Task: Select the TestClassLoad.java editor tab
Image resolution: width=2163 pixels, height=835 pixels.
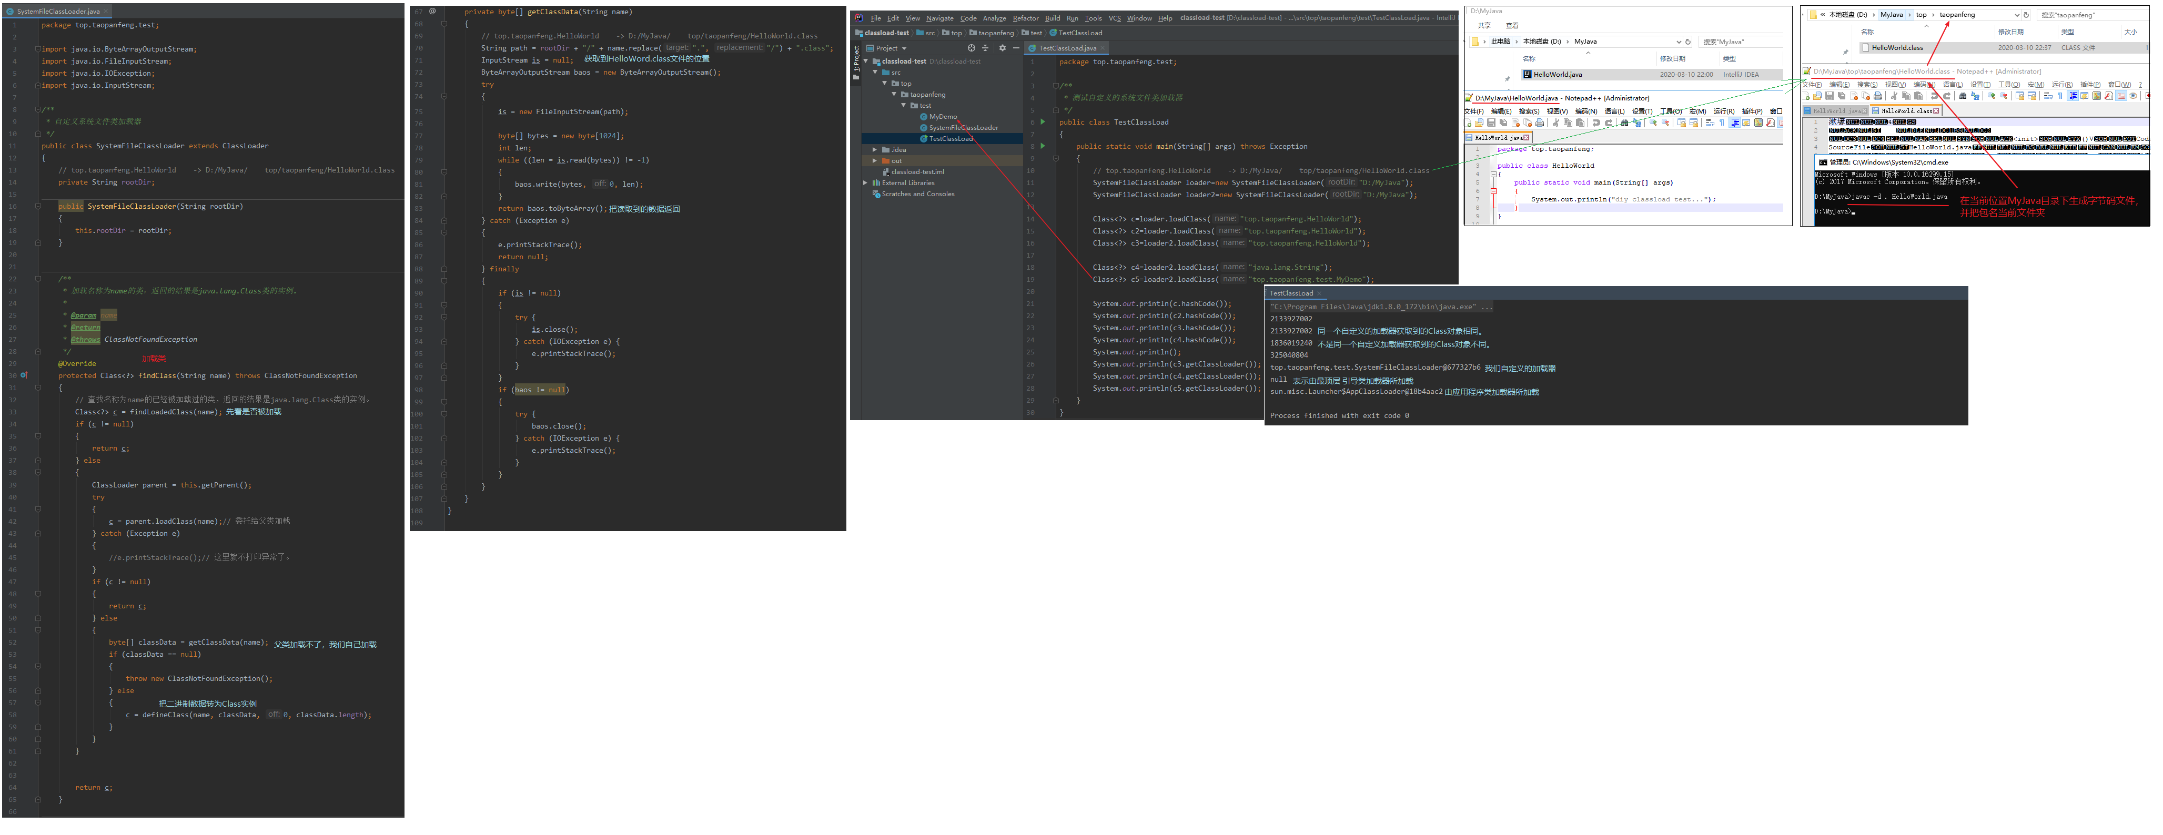Action: tap(1066, 48)
